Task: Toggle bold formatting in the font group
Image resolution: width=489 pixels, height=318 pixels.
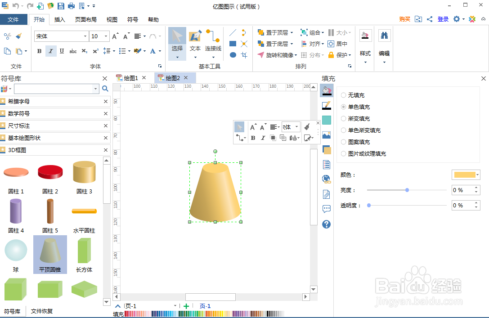Action: [x=39, y=51]
